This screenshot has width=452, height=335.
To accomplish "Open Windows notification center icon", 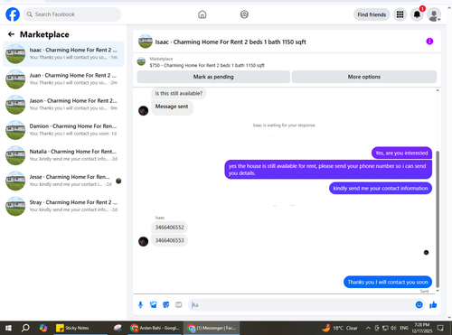I will coord(440,328).
